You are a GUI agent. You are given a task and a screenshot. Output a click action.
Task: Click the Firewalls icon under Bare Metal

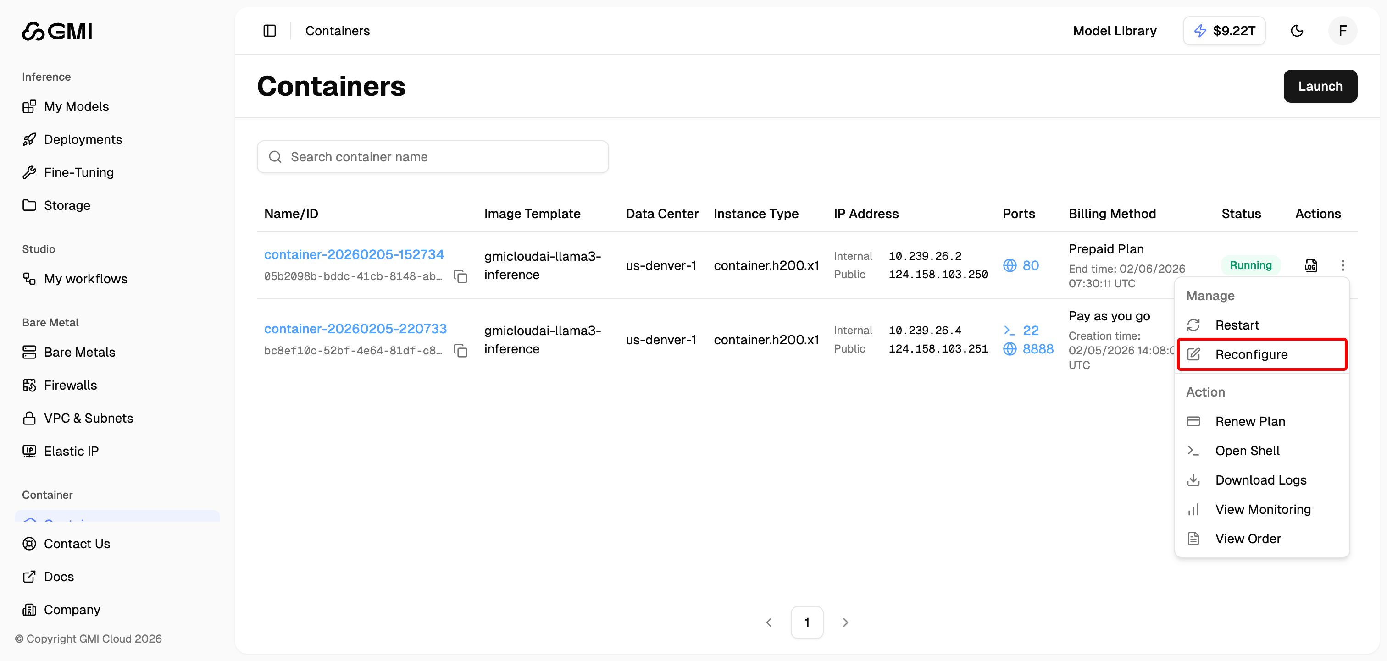pyautogui.click(x=30, y=385)
